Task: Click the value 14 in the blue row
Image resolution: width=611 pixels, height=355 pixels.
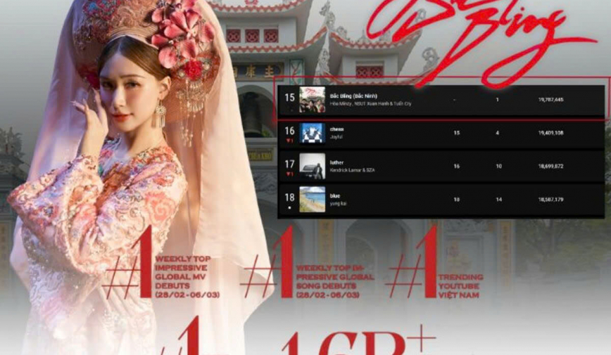Action: click(499, 200)
